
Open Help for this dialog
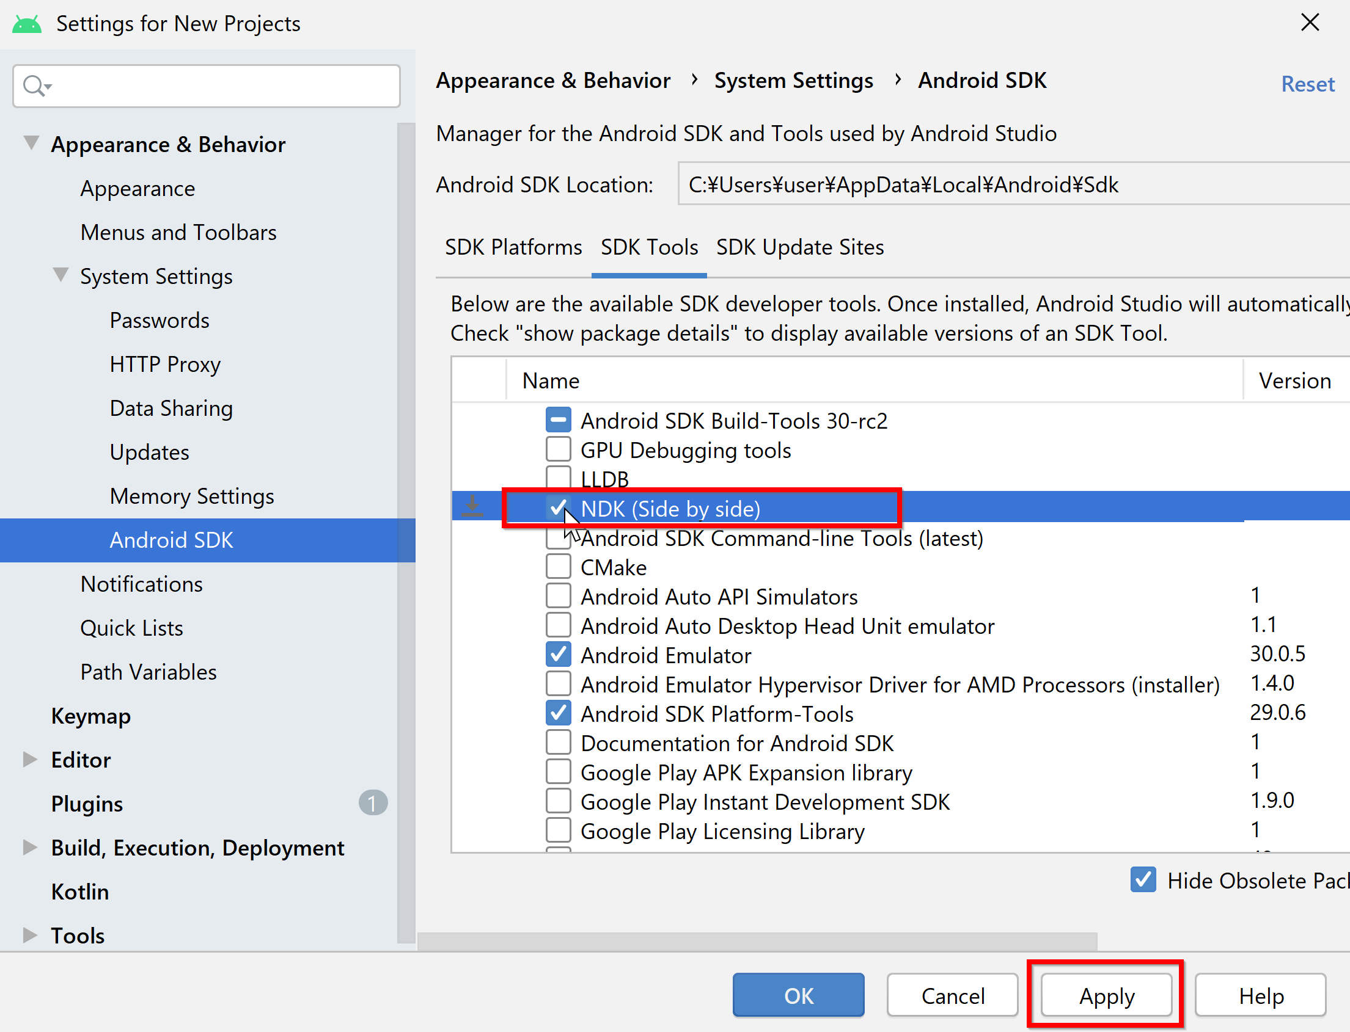pos(1261,995)
